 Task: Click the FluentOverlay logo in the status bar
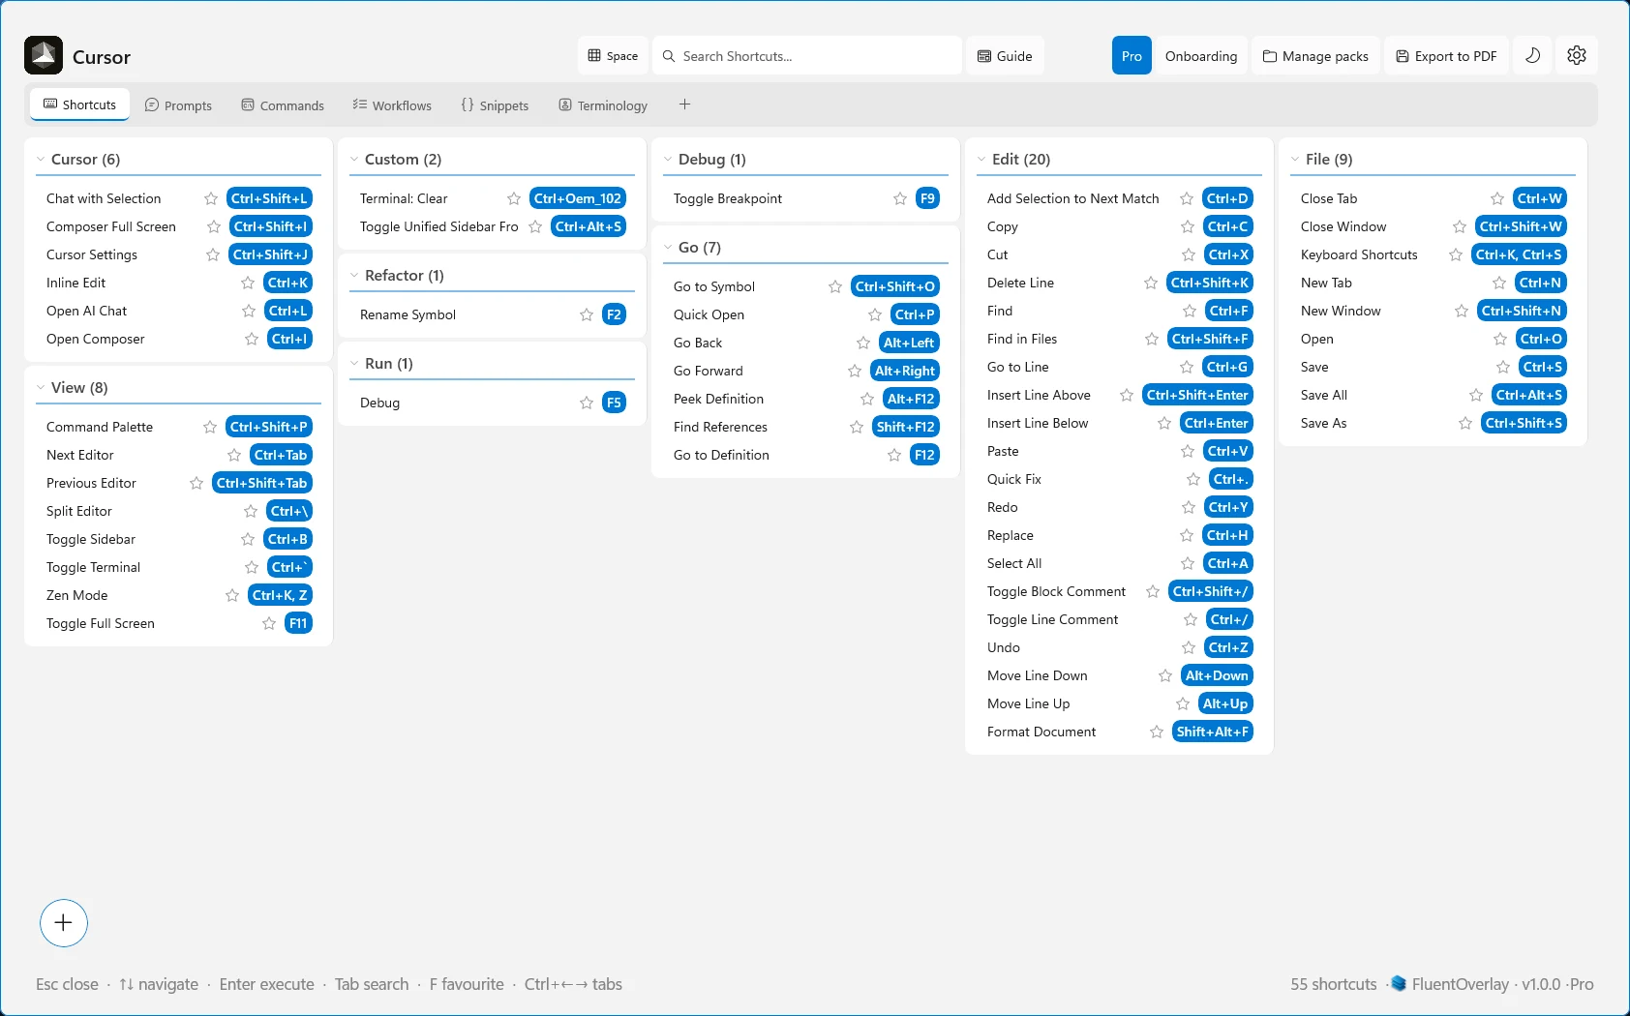(x=1398, y=983)
